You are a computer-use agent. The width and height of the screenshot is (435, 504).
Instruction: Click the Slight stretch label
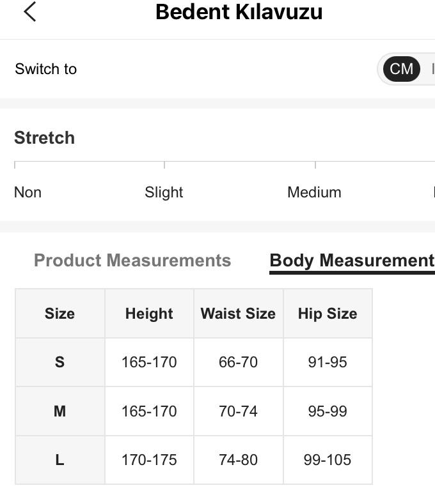(x=164, y=192)
